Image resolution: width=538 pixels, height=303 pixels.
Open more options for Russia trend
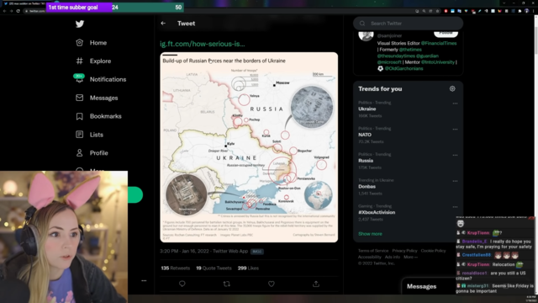455,155
